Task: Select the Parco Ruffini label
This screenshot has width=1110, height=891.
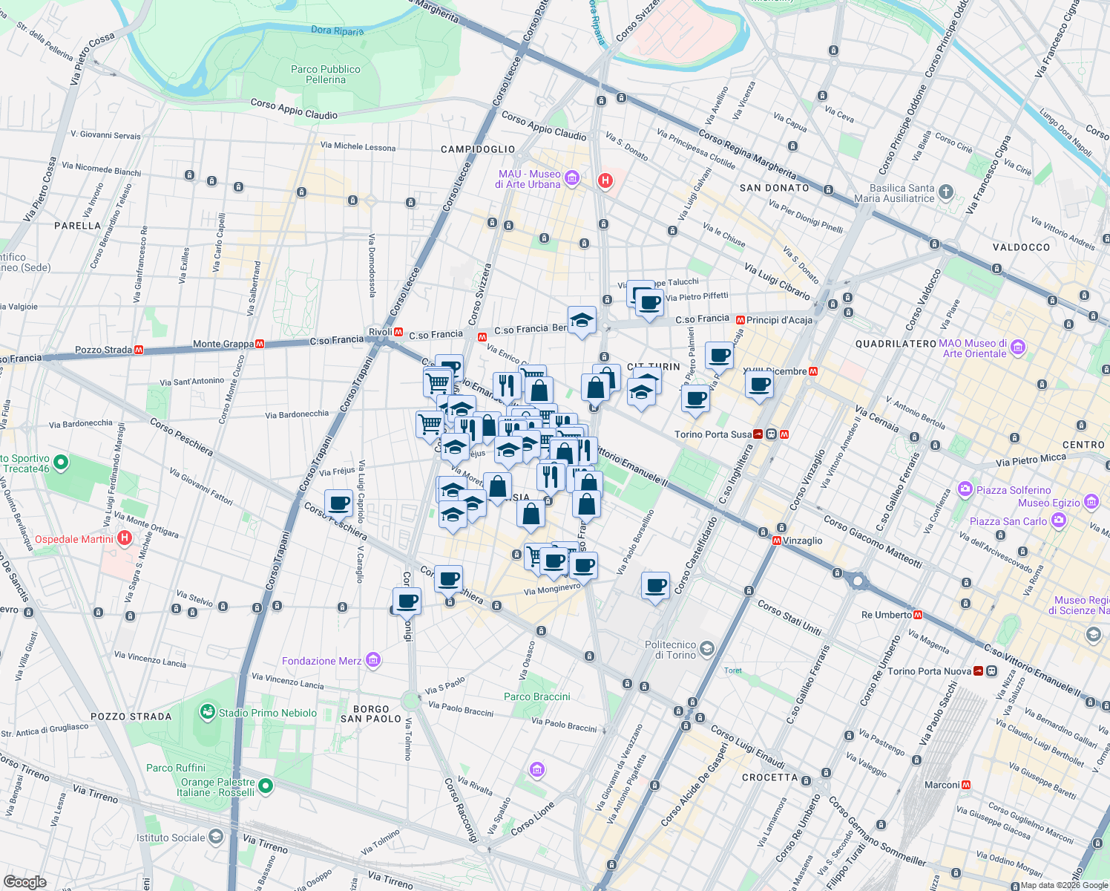Action: (176, 768)
